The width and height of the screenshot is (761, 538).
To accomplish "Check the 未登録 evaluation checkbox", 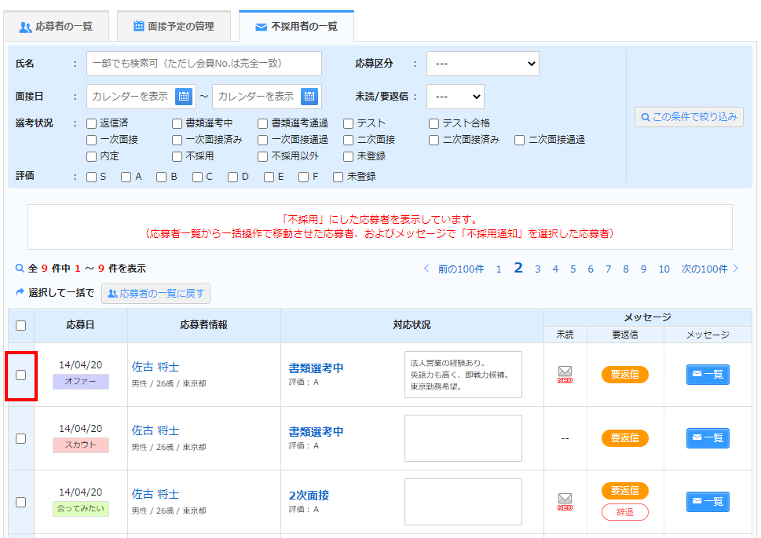I will 338,178.
